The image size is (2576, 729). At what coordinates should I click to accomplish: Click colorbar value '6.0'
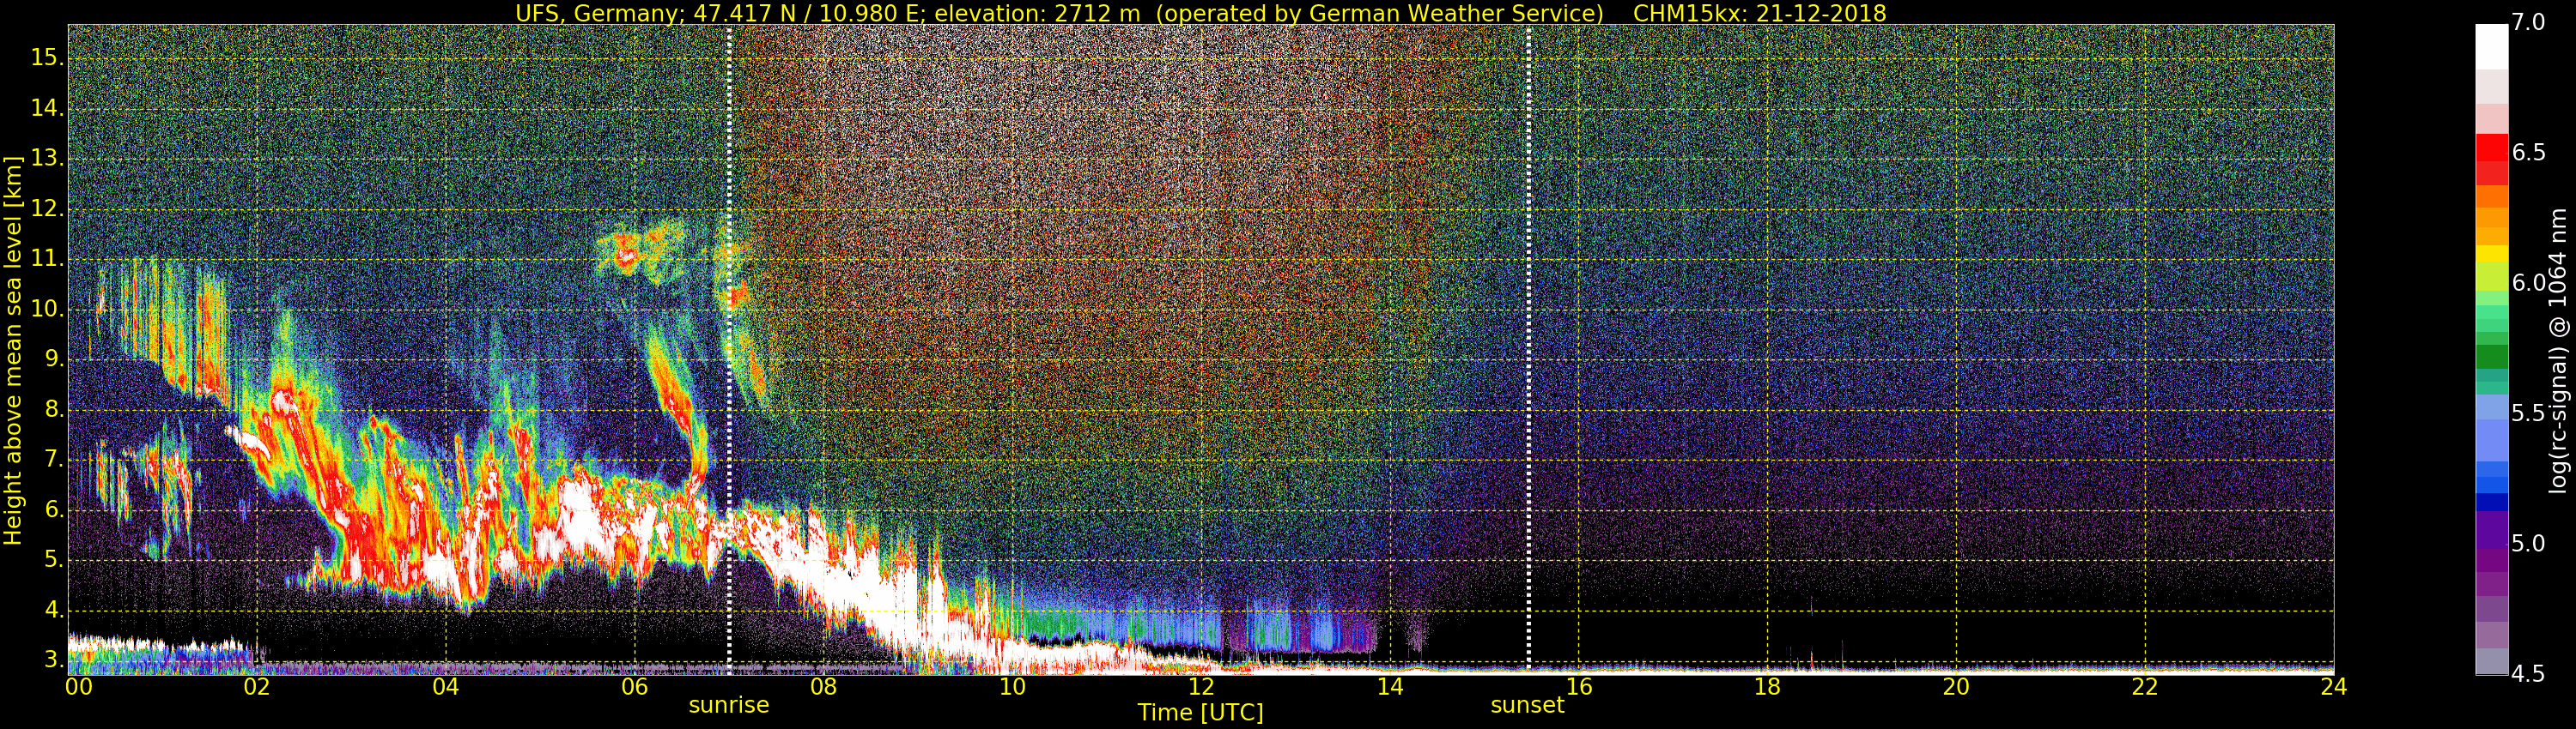coord(2527,284)
